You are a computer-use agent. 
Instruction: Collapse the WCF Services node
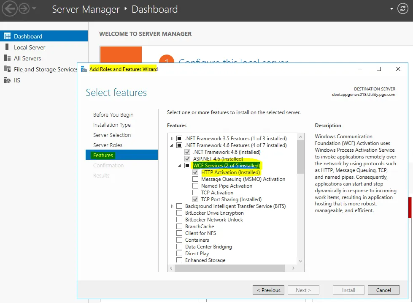click(x=180, y=166)
